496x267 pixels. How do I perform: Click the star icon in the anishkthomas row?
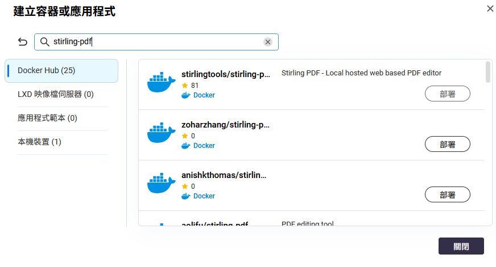pyautogui.click(x=185, y=187)
